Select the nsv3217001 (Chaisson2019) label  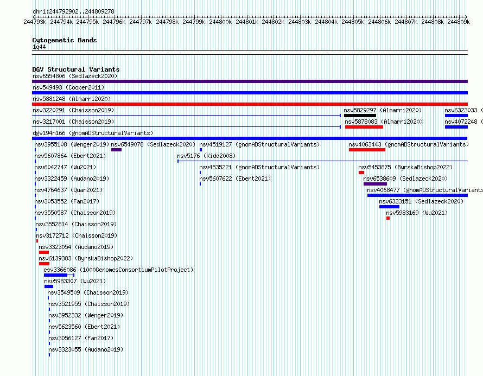point(73,122)
